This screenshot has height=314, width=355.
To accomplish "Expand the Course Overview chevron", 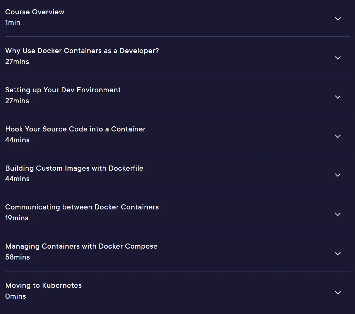I will [338, 19].
